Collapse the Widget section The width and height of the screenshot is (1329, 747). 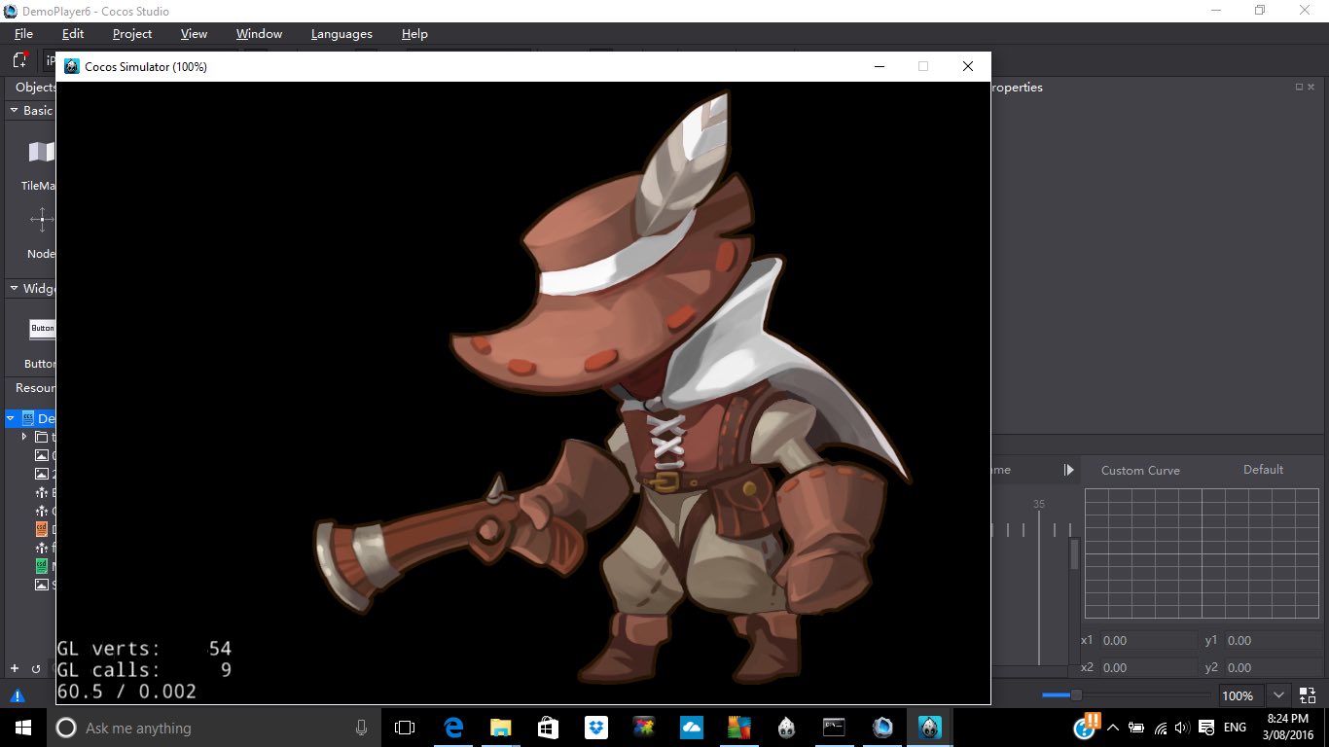click(x=14, y=288)
